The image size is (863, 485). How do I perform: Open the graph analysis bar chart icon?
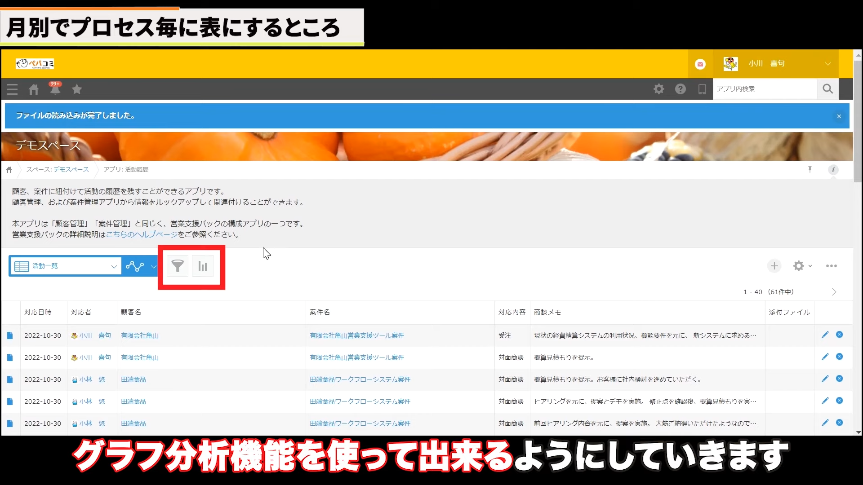point(203,266)
